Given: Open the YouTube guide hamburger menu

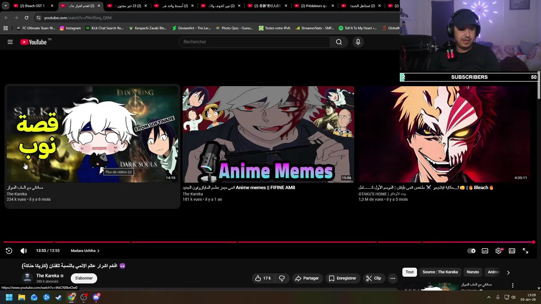Looking at the screenshot, I should click(10, 42).
